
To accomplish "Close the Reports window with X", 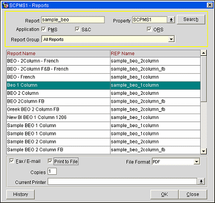I will click(210, 5).
